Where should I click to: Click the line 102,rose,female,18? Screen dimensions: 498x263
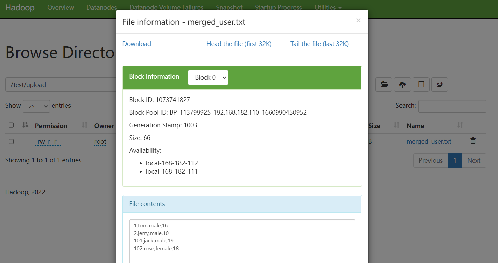pyautogui.click(x=156, y=248)
